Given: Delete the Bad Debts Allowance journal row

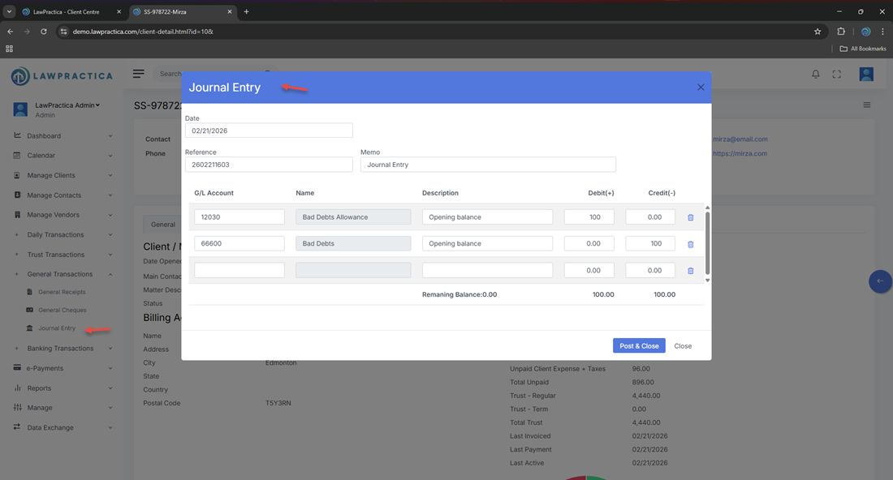Looking at the screenshot, I should pos(691,217).
